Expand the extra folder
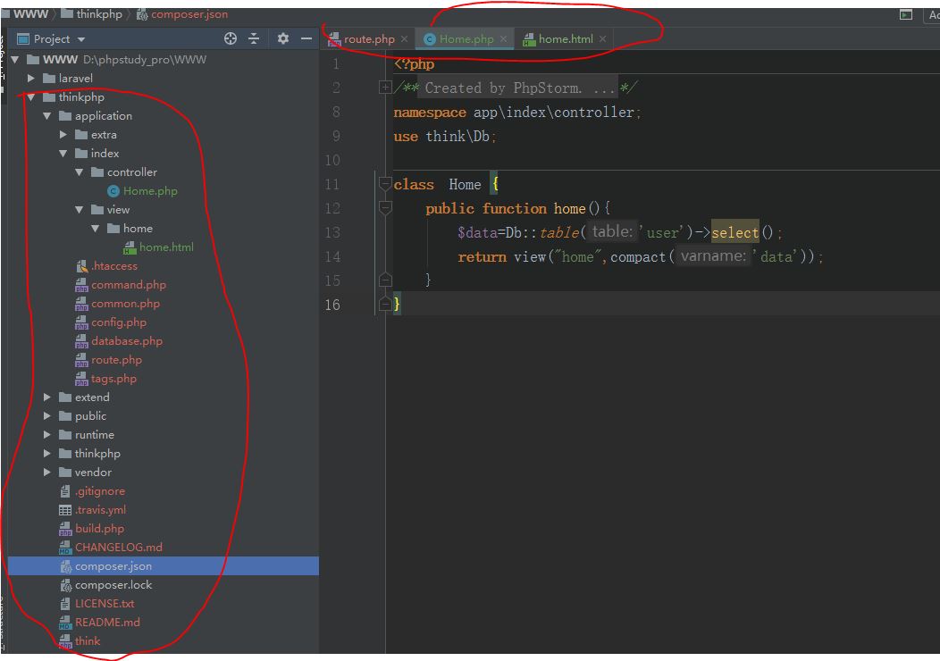 click(63, 135)
